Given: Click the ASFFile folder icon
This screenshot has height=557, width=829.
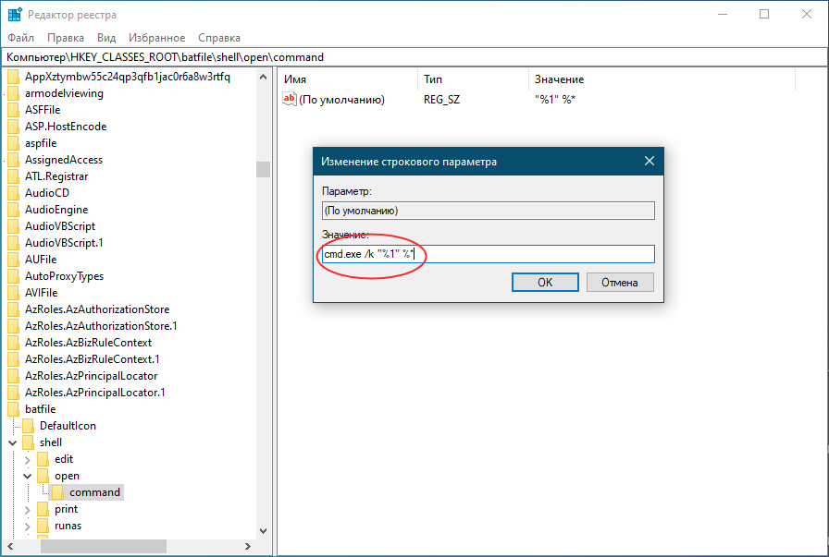Looking at the screenshot, I should (x=14, y=110).
